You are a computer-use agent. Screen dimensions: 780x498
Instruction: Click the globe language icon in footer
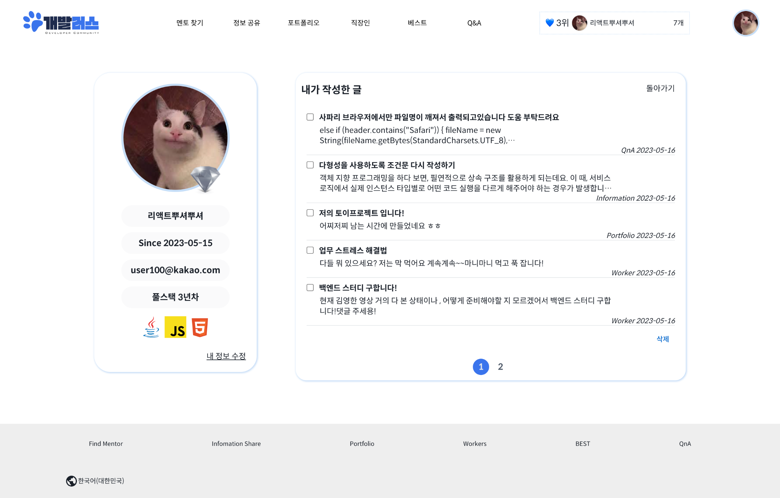(71, 481)
